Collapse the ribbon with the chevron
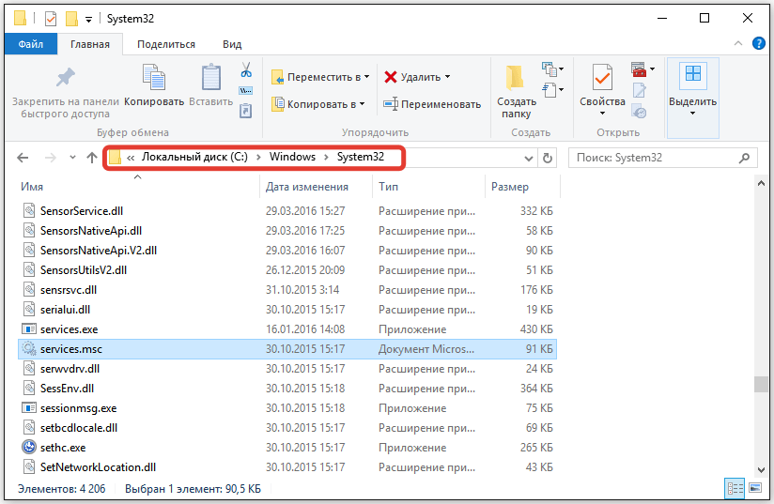Image resolution: width=774 pixels, height=504 pixels. click(x=738, y=43)
